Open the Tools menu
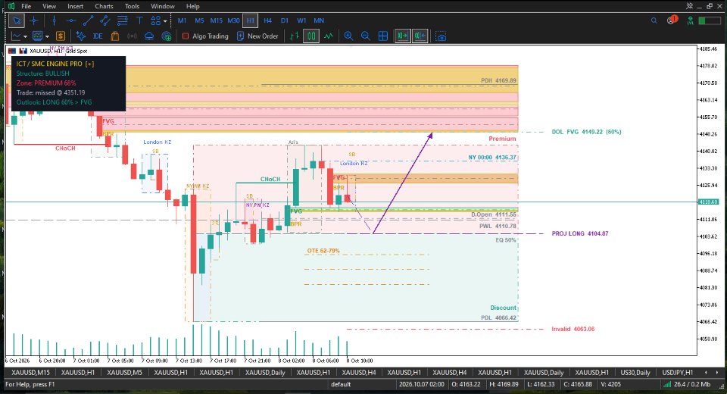 click(x=132, y=6)
